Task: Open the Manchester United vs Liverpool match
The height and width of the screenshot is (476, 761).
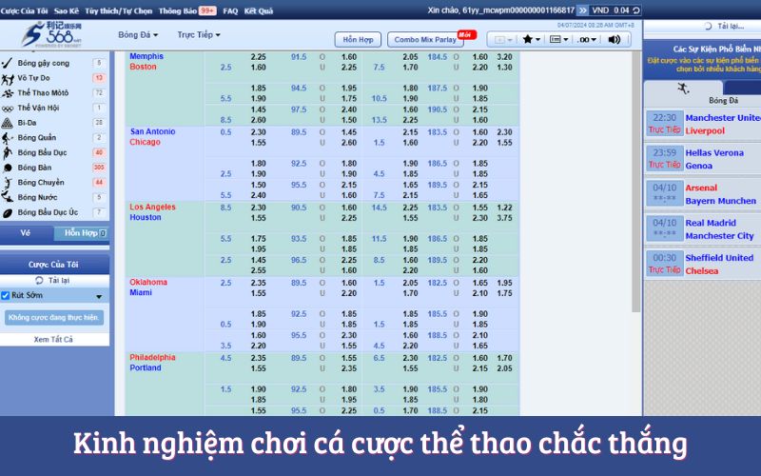Action: (722, 124)
